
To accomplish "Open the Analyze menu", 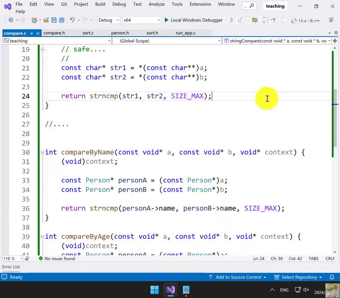I will (156, 4).
